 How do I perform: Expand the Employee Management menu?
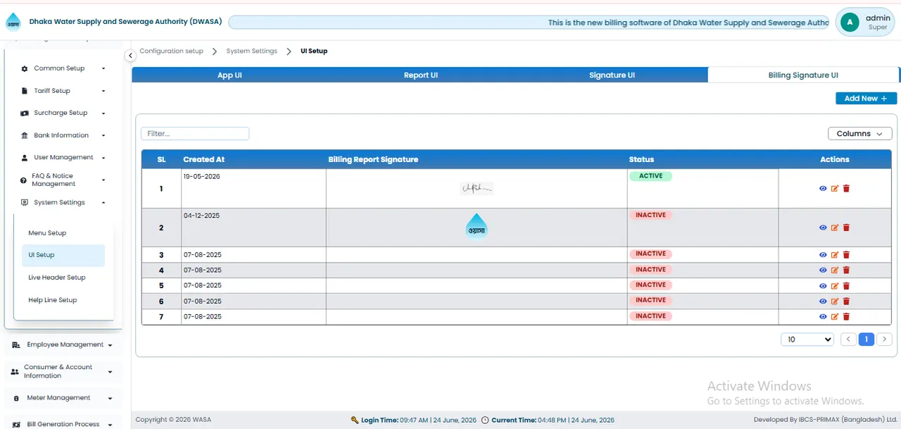(63, 345)
